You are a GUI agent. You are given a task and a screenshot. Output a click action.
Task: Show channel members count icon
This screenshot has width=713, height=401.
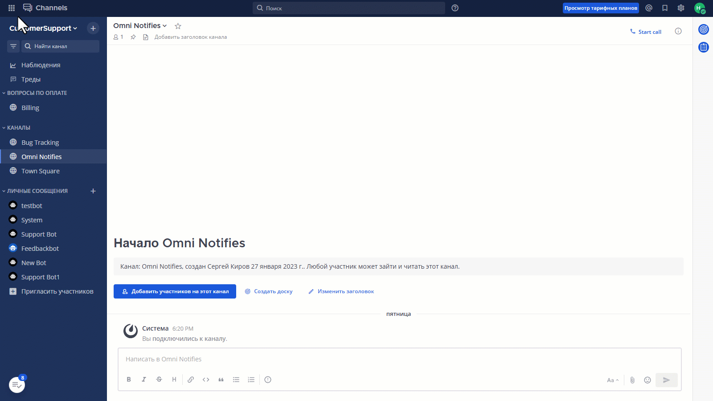click(x=118, y=37)
